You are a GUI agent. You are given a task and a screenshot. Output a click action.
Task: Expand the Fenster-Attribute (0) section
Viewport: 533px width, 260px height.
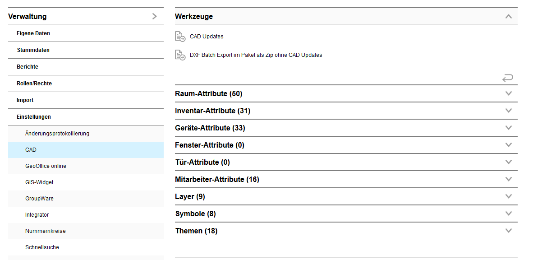(x=509, y=145)
